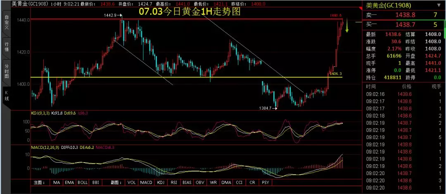Open the 自定义 side tab
The width and height of the screenshot is (446, 194).
click(x=7, y=23)
